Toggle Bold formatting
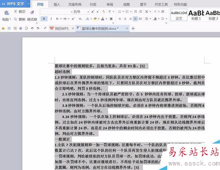Screen dimensions: 220x170 [x=44, y=19]
